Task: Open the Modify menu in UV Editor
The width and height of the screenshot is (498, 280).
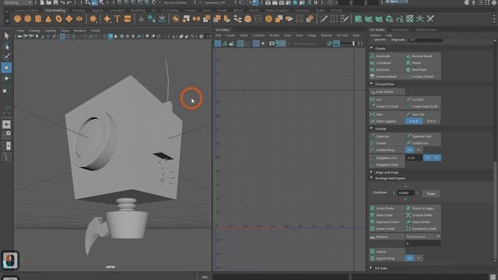Action: (274, 35)
